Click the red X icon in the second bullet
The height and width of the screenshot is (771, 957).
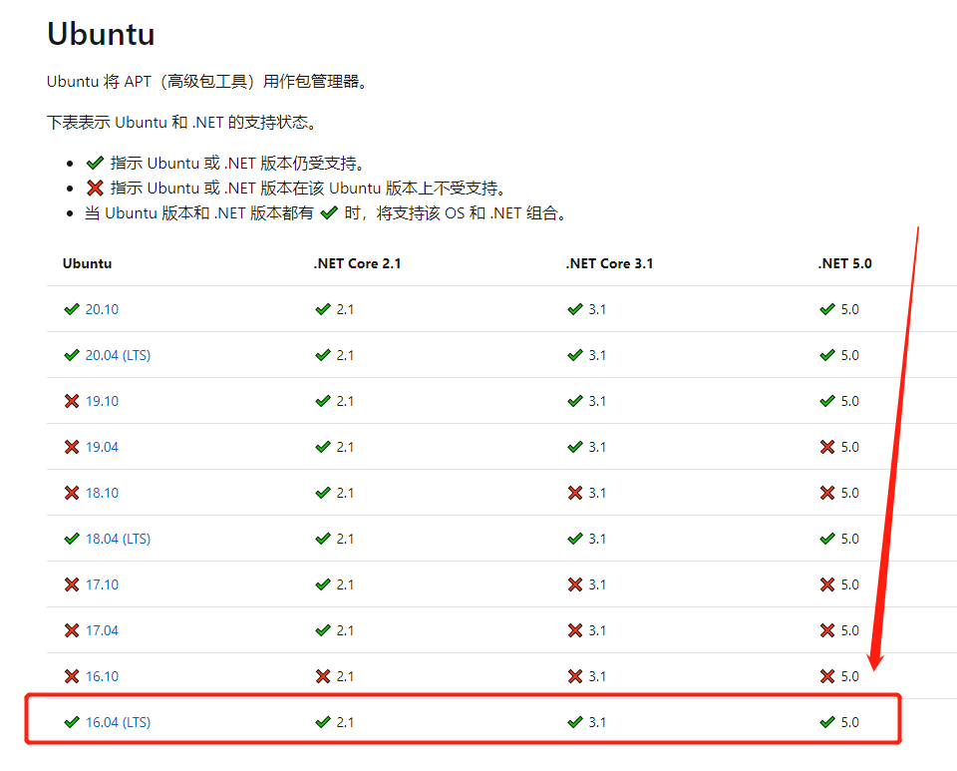click(x=97, y=188)
